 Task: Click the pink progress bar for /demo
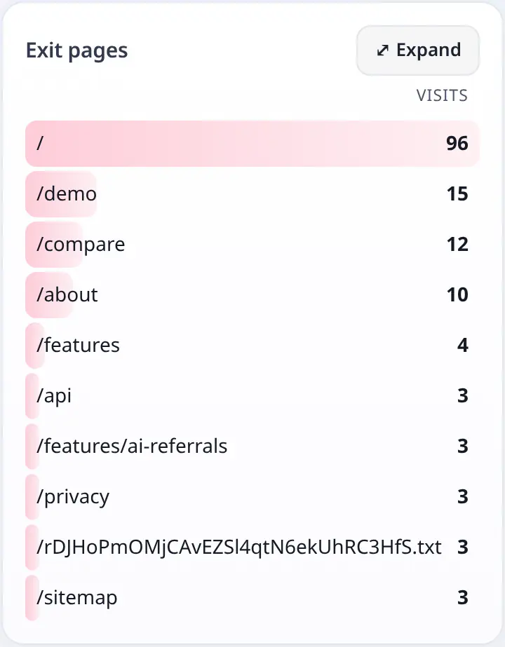tap(61, 194)
